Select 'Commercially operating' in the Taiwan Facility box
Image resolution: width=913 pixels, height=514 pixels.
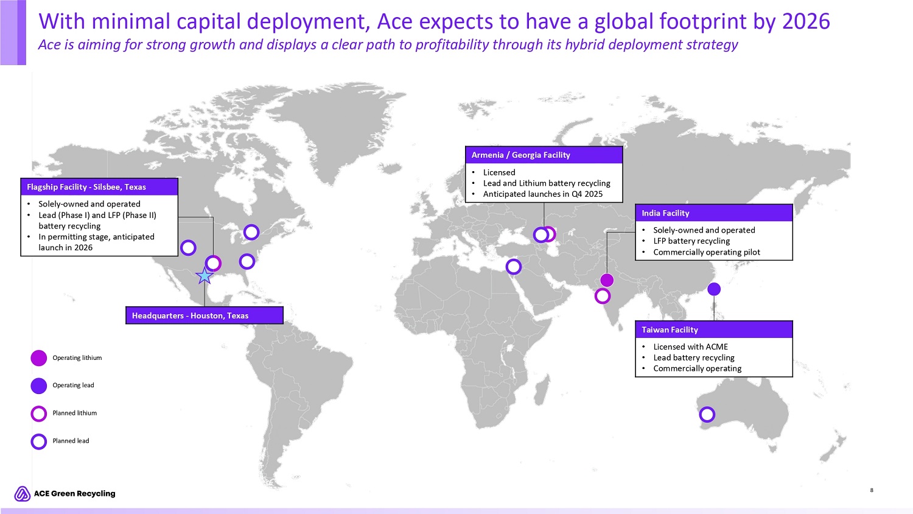pos(698,368)
